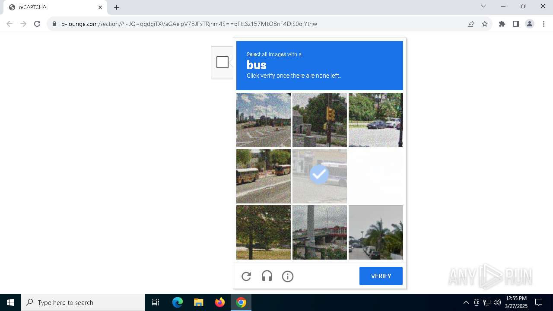
Task: Select the highway skyline image tile
Action: tap(264, 120)
